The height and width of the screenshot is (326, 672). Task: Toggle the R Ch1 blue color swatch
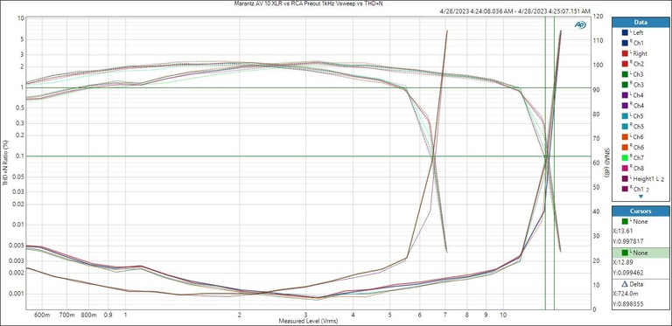tap(625, 43)
